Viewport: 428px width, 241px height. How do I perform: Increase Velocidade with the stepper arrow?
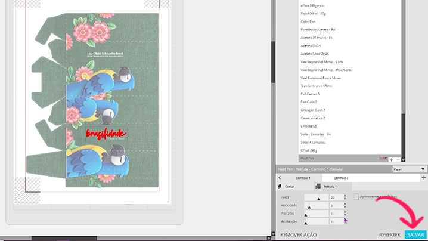coord(345,204)
